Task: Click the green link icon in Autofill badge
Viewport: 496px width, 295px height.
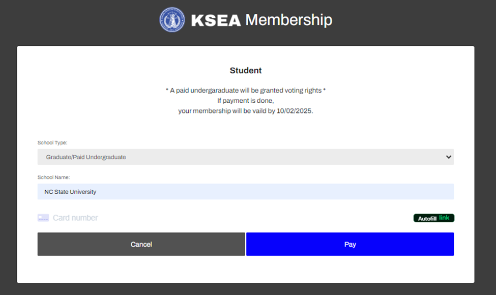Action: point(444,218)
